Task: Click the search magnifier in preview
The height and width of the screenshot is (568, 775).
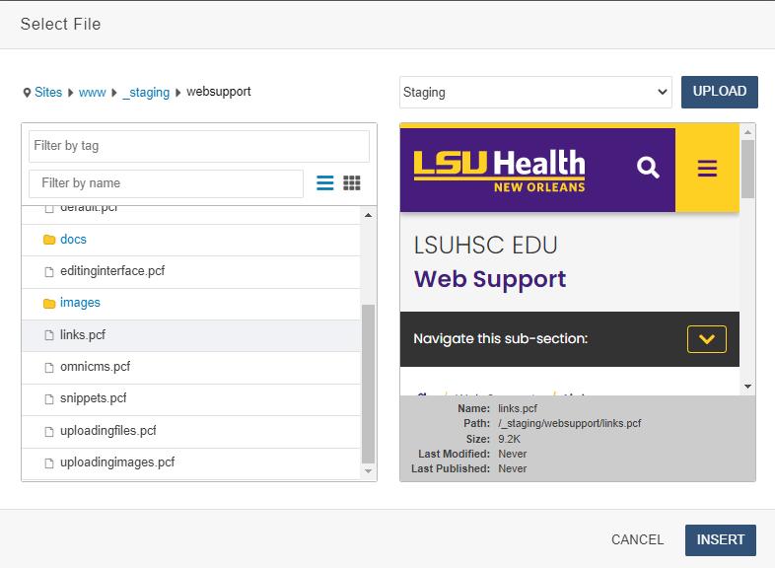Action: [648, 168]
